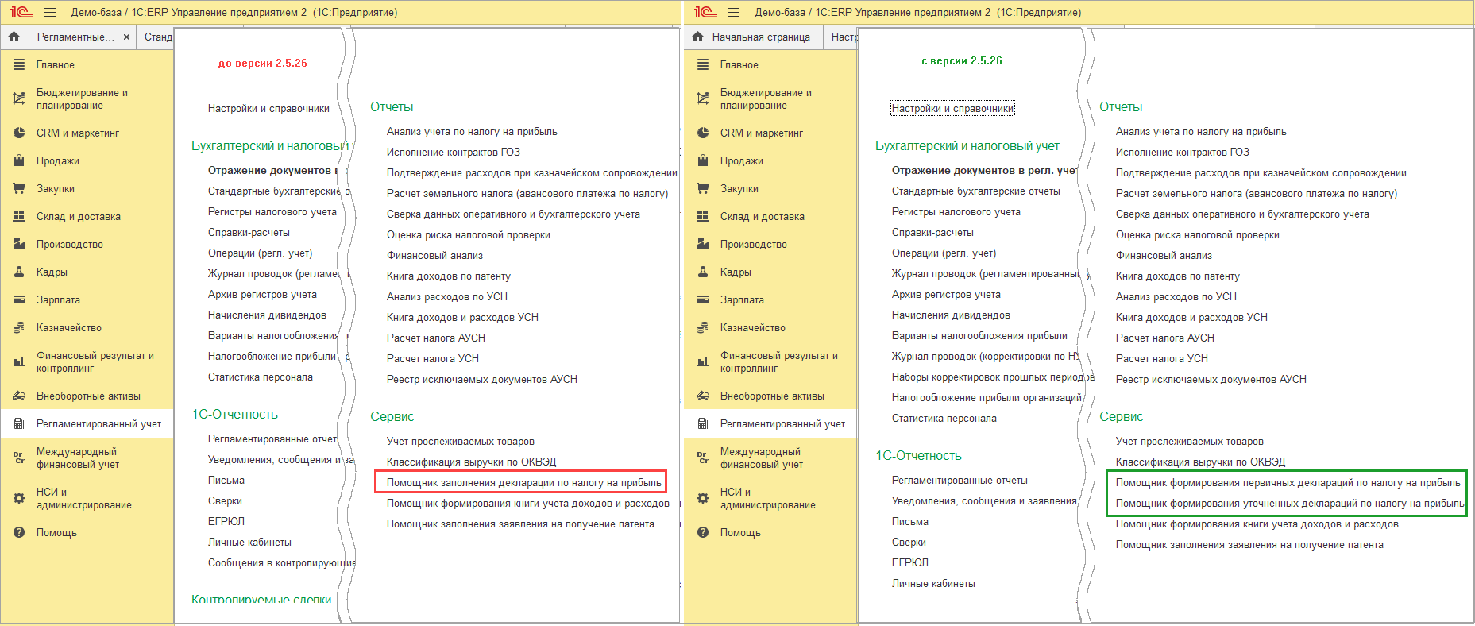Open Оценка риска налоговой проверки, right window
Viewport: 1475px width, 626px height.
[x=1197, y=235]
